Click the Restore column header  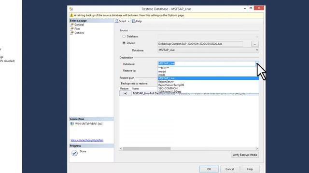click(125, 88)
